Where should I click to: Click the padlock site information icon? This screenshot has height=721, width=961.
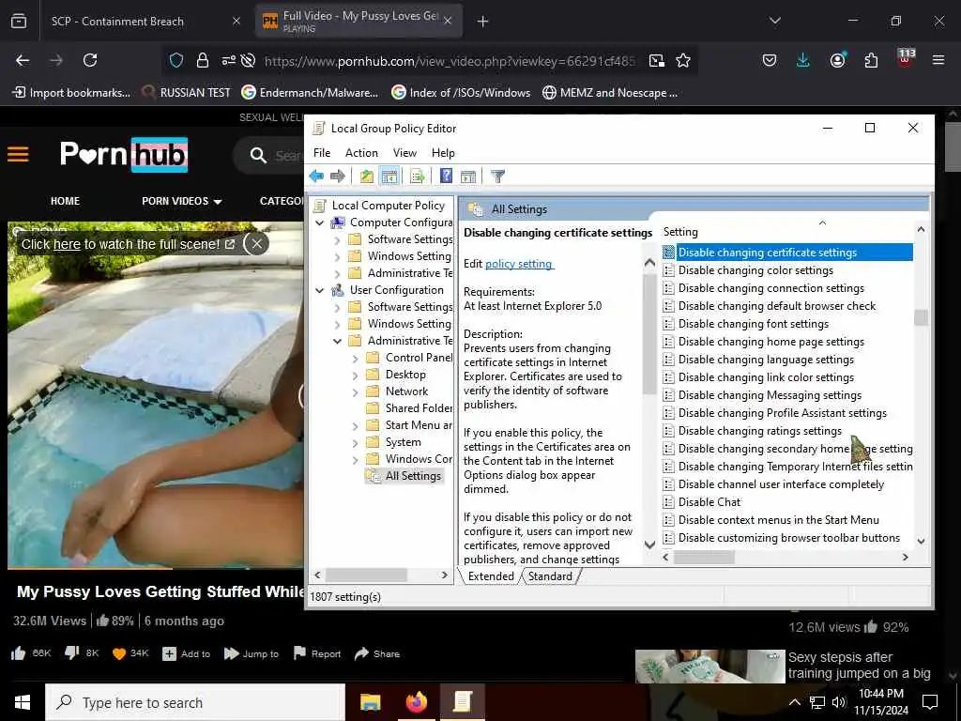tap(203, 60)
